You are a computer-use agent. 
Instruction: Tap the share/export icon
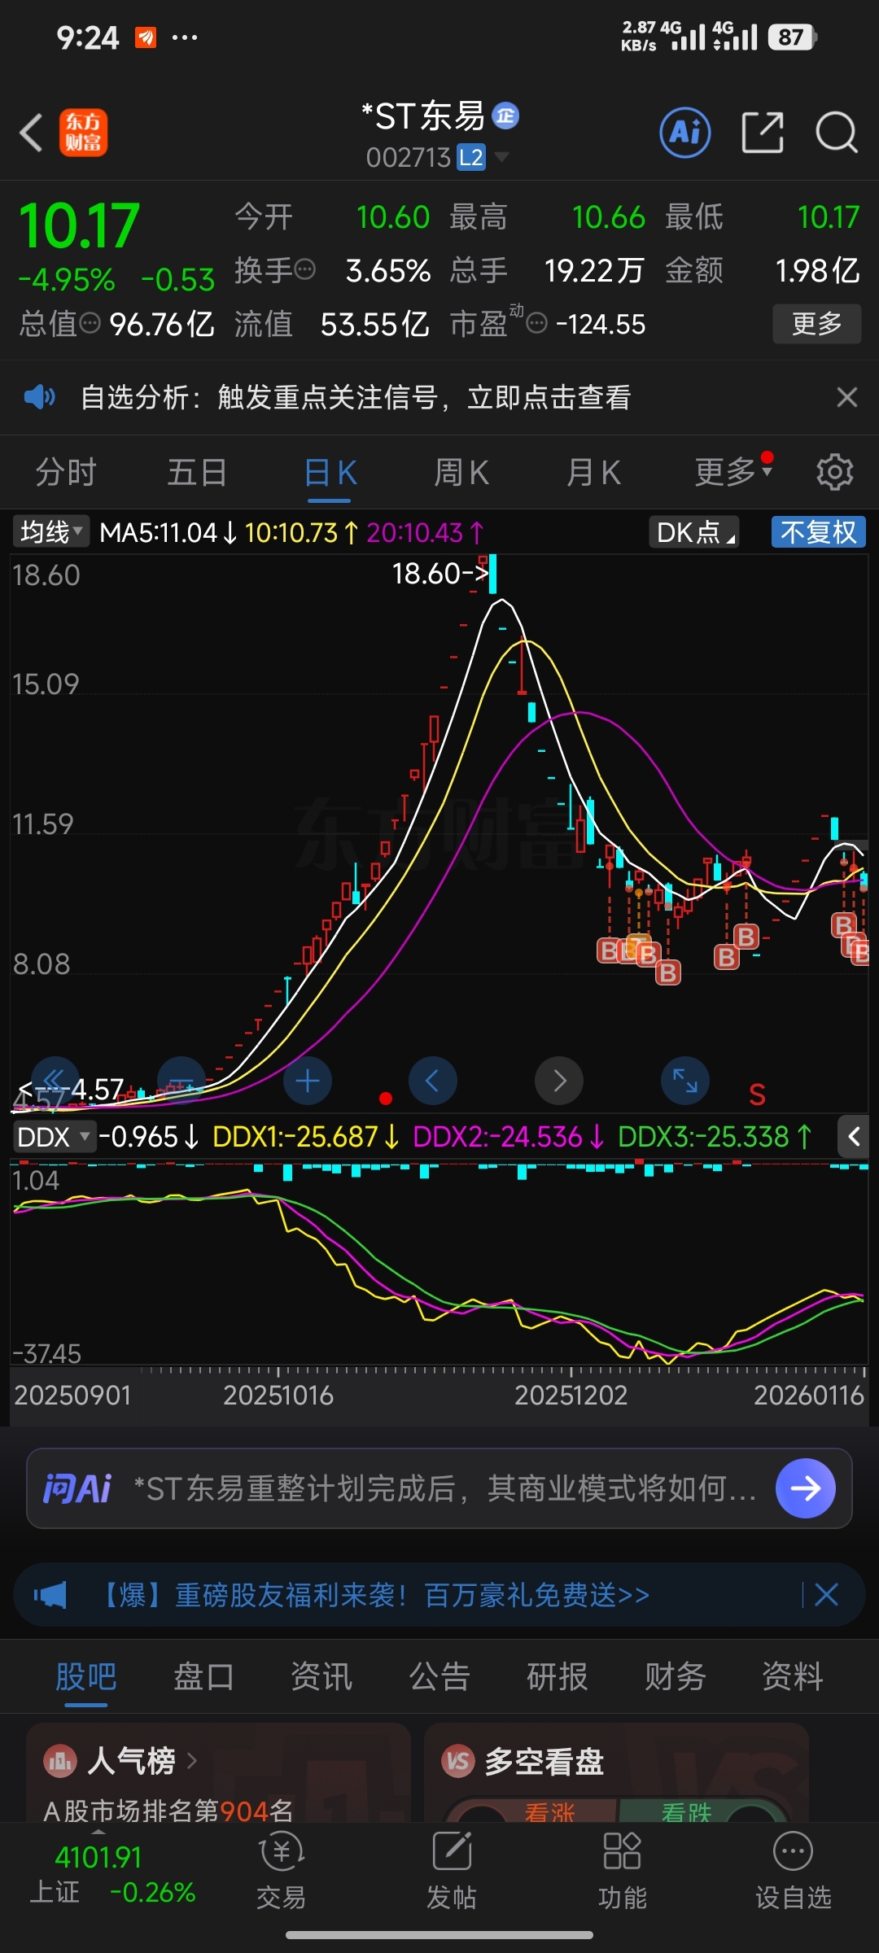click(763, 132)
